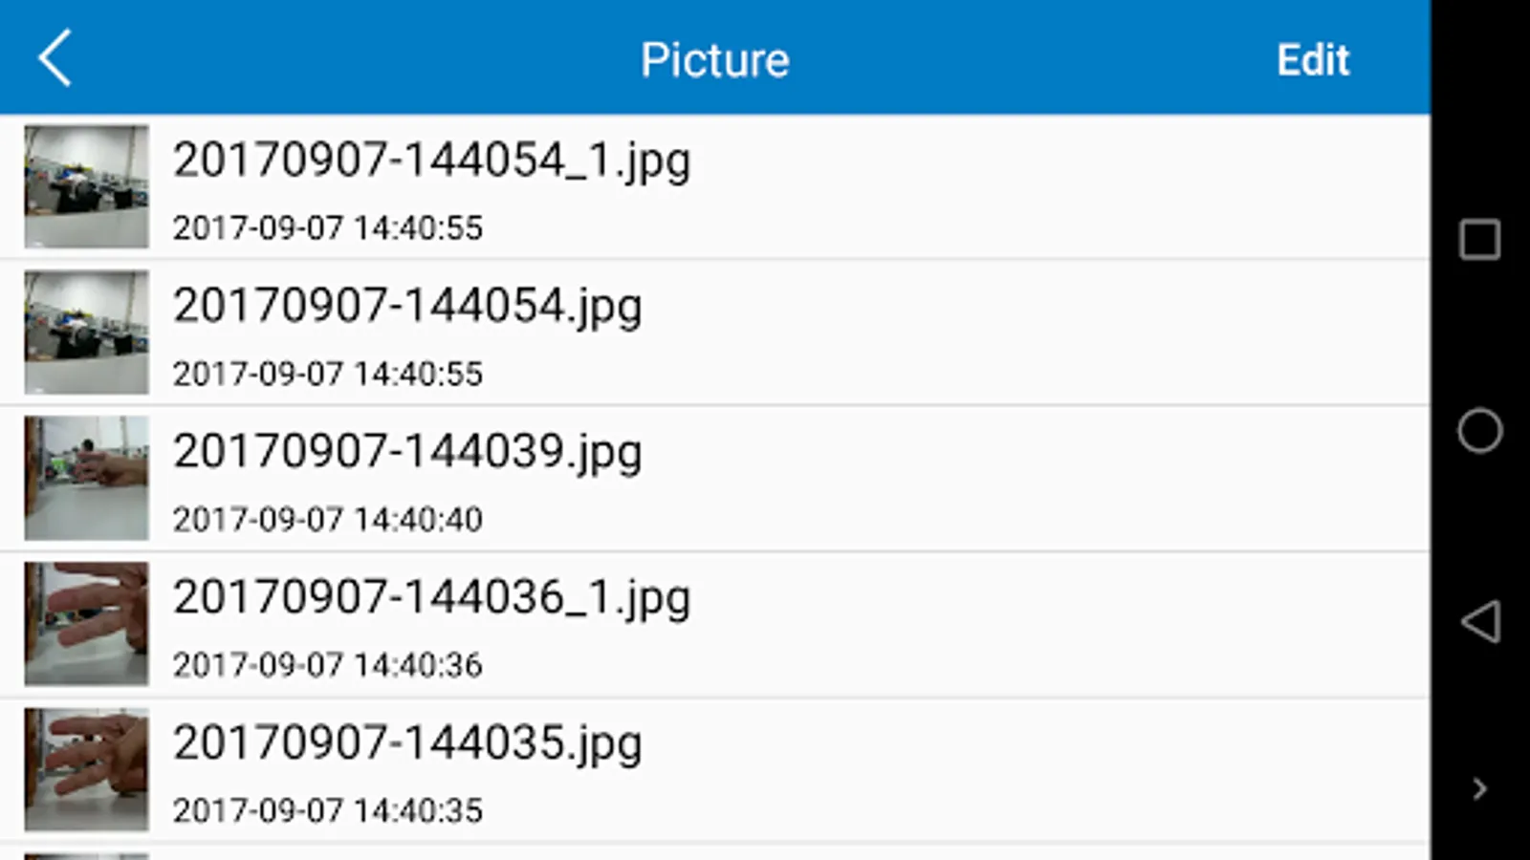Tap Android home circle icon
The height and width of the screenshot is (860, 1530).
pyautogui.click(x=1479, y=430)
